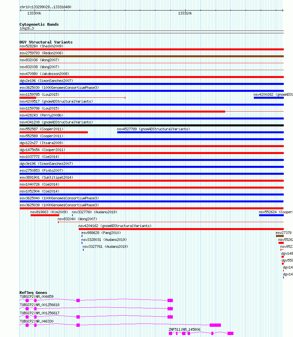Select esv3625030 (1000GenomesConsortiumPhase3) label
Screen dimensions: 293x337
[x=59, y=88]
